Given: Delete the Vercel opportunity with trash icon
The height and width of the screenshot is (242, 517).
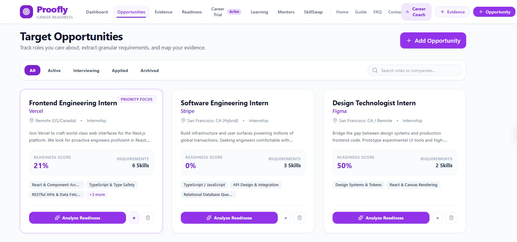Looking at the screenshot, I should tap(148, 218).
